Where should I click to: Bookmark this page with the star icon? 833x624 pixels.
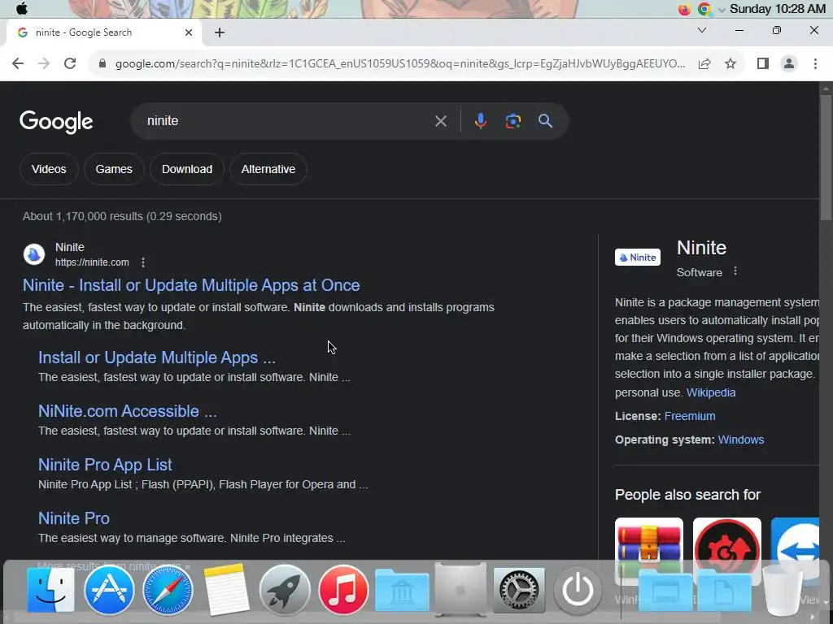point(731,63)
